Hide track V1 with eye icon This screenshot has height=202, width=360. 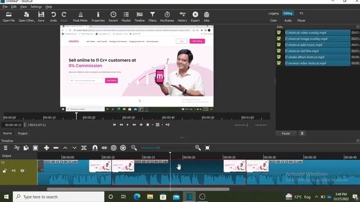coord(22,171)
